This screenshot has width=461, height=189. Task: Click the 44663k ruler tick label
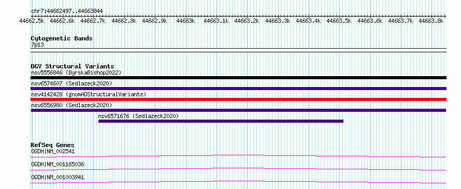[185, 21]
